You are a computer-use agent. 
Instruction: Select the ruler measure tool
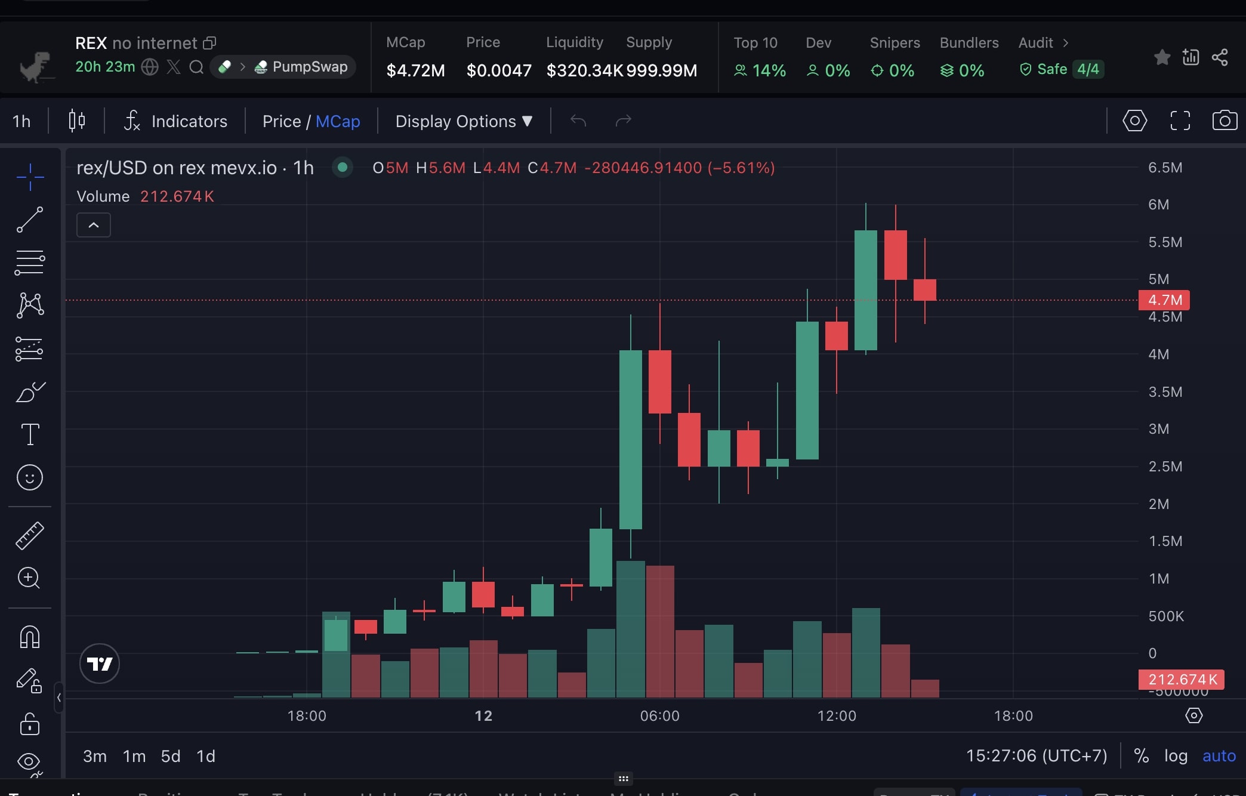point(30,535)
